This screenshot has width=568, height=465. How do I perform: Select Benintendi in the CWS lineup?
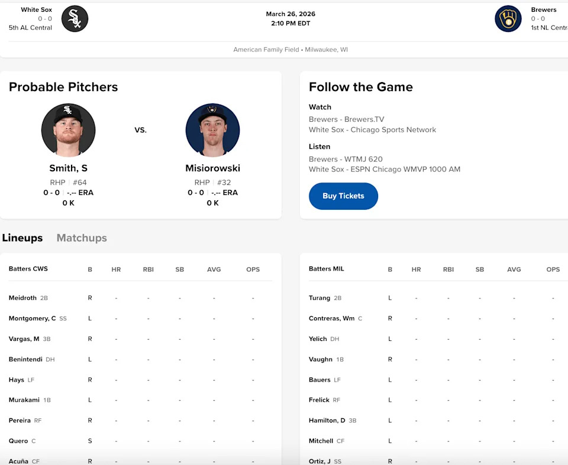click(x=26, y=359)
